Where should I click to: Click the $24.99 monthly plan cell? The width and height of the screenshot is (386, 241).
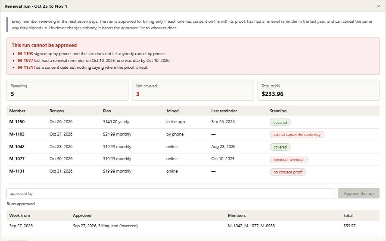click(117, 134)
